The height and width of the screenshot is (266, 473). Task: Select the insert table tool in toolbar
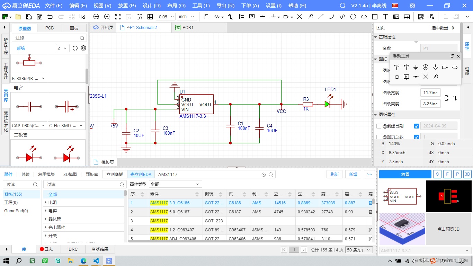407,17
